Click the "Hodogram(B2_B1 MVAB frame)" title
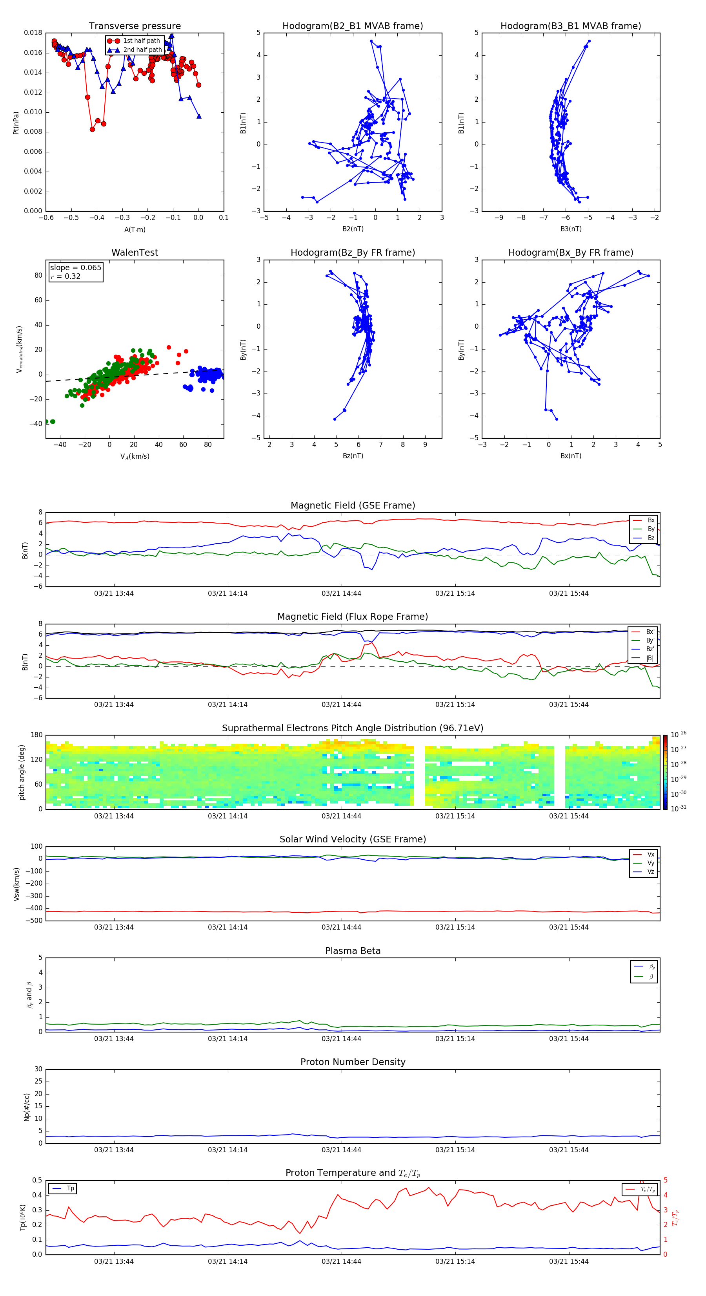Screen dimensions: 706x1296 (353, 26)
